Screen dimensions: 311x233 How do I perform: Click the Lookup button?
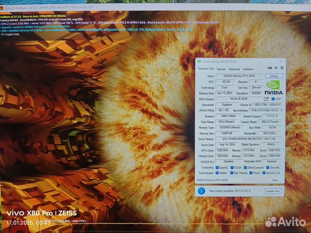point(273,76)
